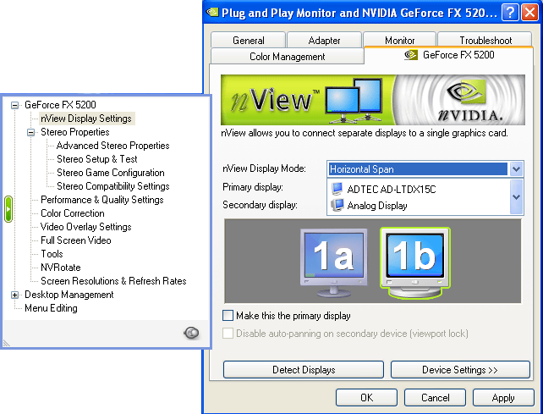Open Stereo Compatibility Settings
Image resolution: width=543 pixels, height=414 pixels.
112,186
